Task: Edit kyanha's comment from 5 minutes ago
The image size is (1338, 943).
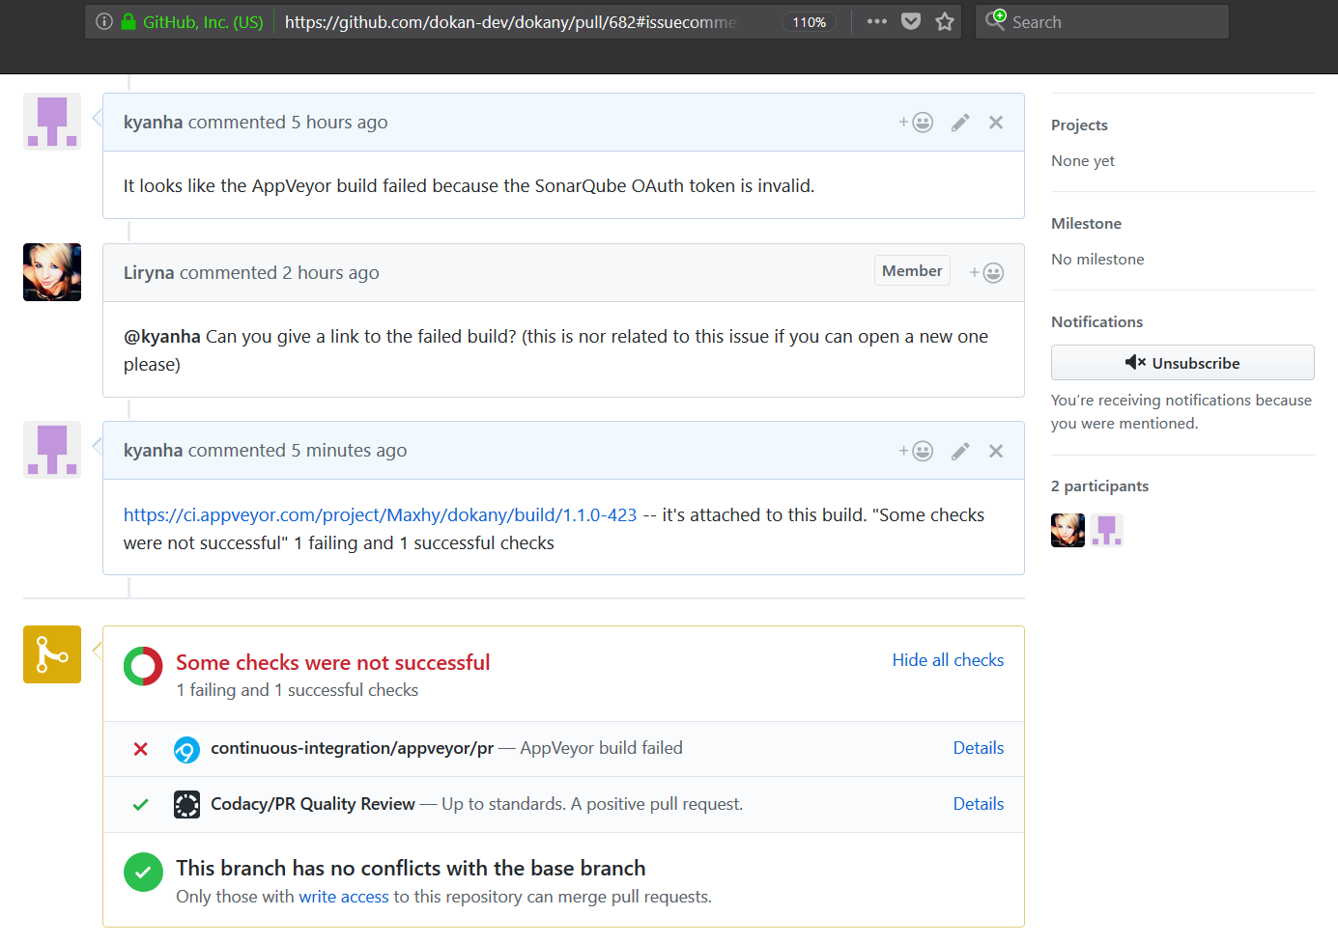Action: click(960, 451)
